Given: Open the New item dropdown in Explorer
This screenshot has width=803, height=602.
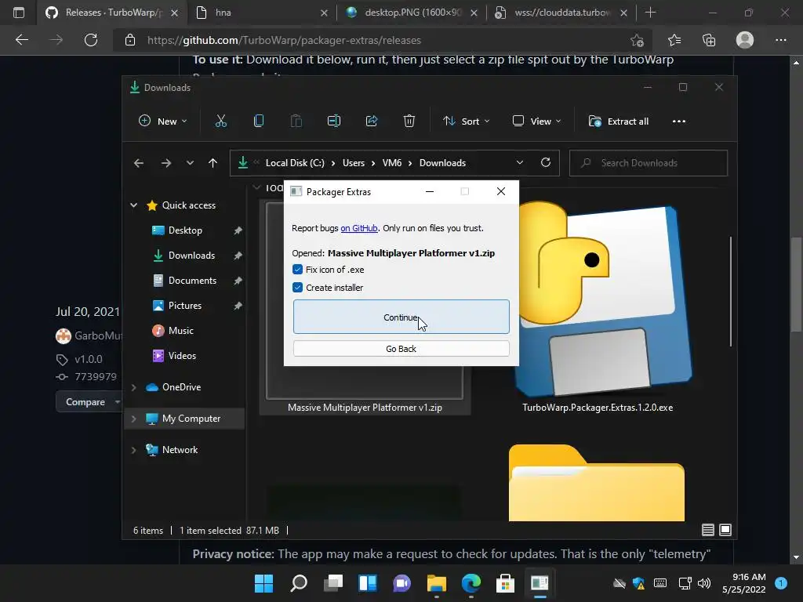Looking at the screenshot, I should point(162,121).
